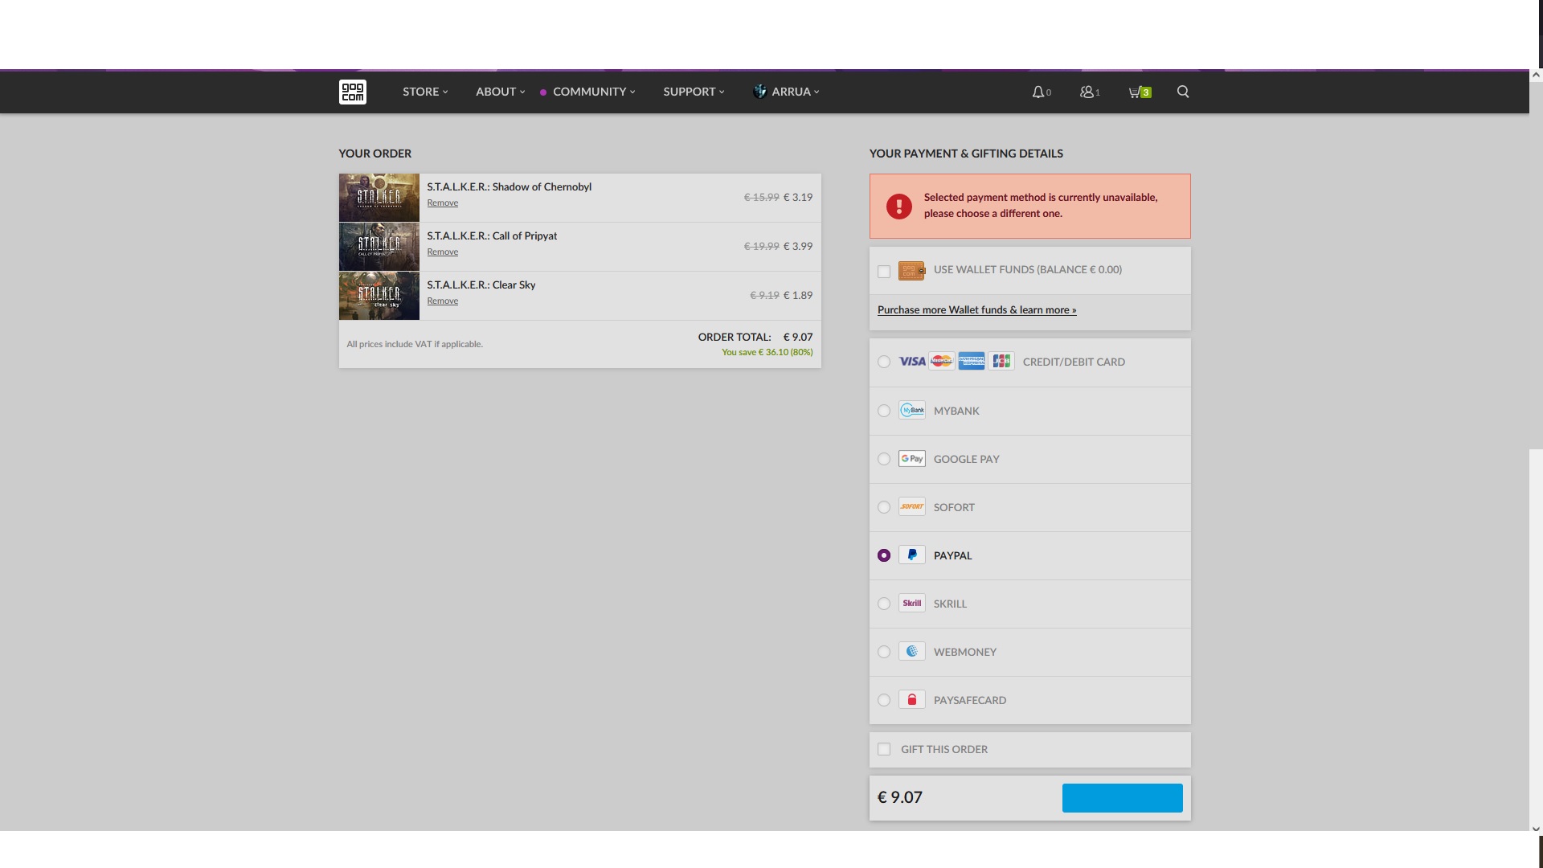Open the friends icon in header

pos(1087,92)
